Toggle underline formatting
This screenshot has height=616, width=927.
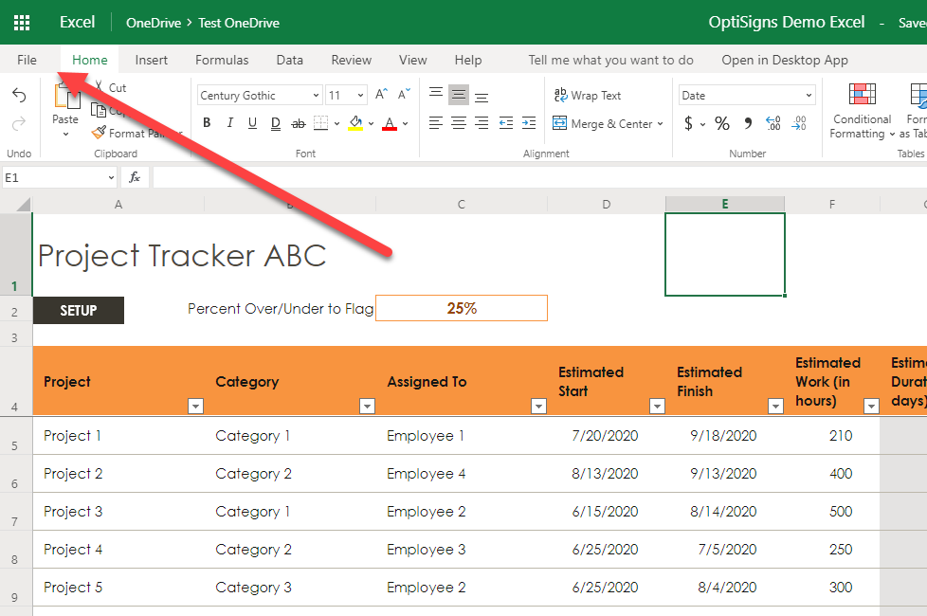tap(252, 123)
